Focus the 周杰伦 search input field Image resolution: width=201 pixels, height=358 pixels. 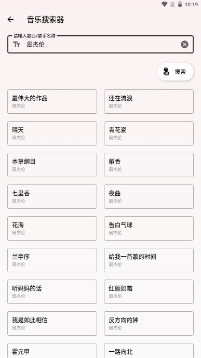(100, 44)
